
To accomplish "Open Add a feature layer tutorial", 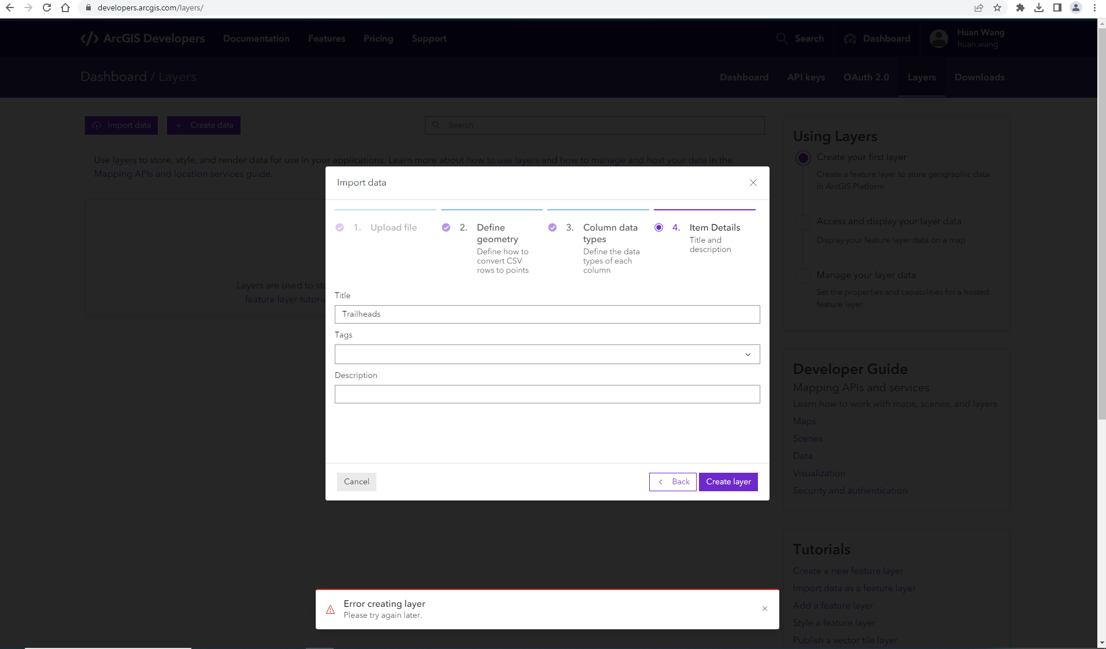I will coord(833,606).
